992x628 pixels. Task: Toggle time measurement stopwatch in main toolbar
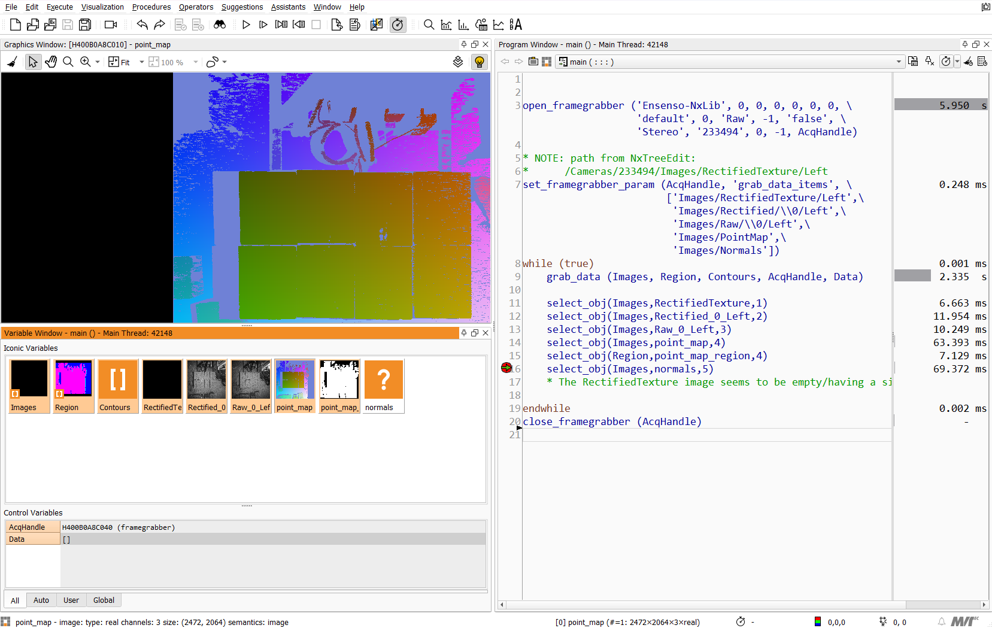[398, 25]
